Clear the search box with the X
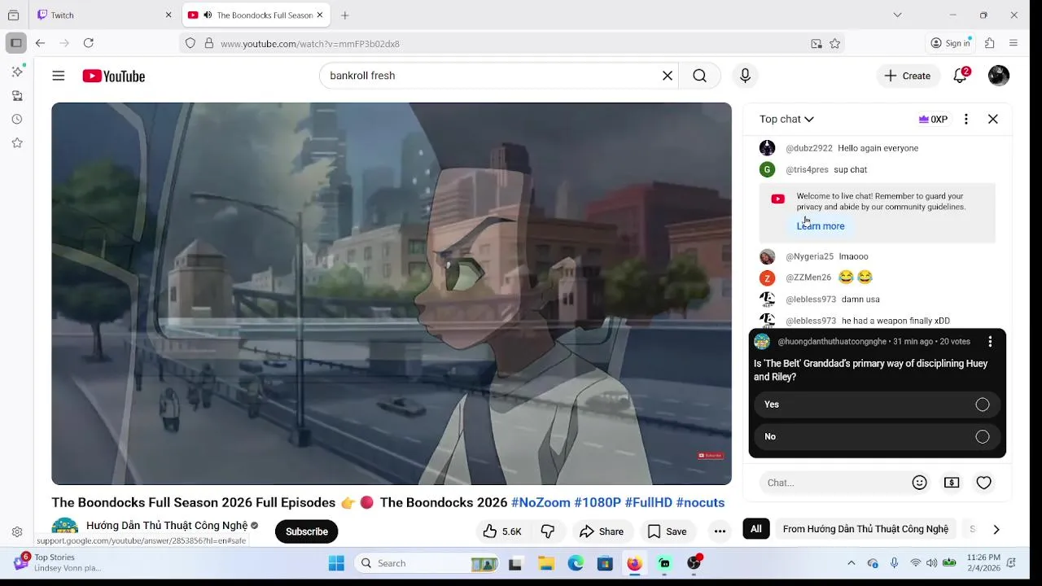 tap(668, 76)
